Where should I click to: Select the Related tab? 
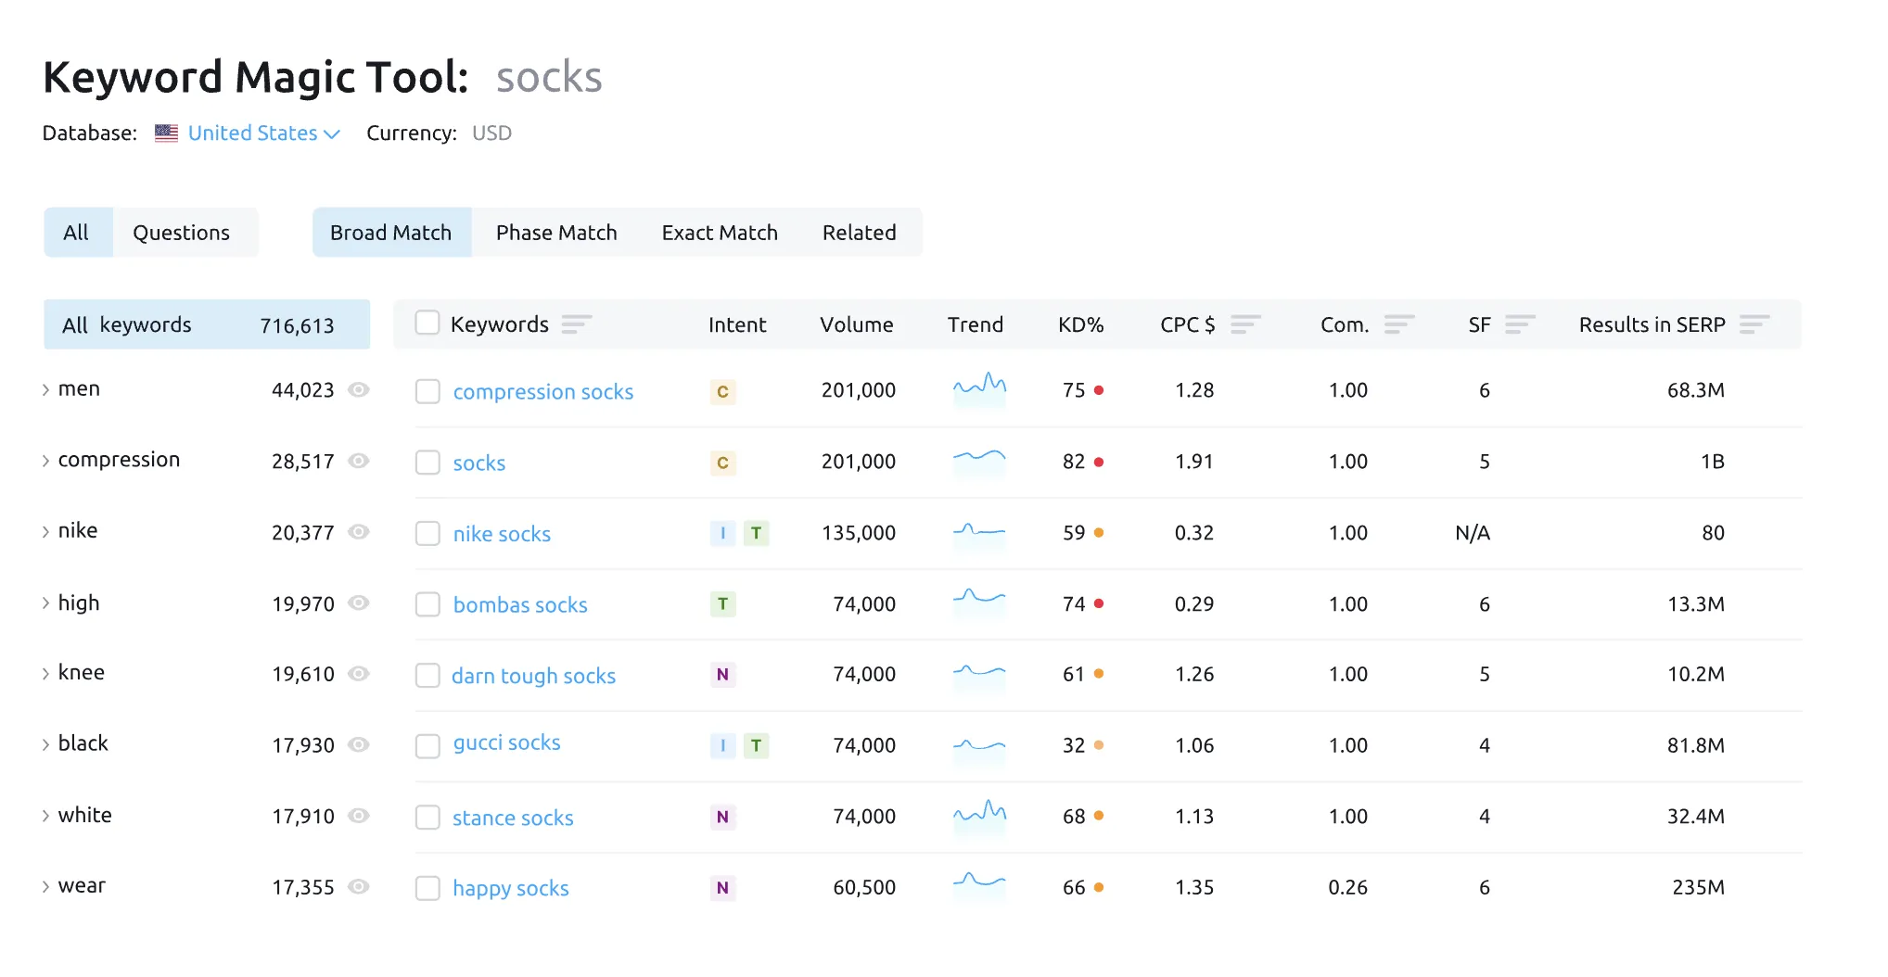click(x=860, y=233)
